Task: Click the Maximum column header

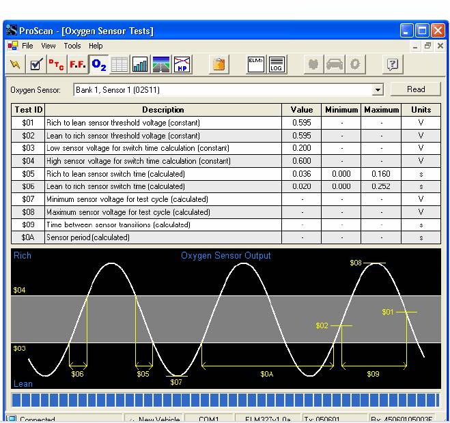Action: click(x=381, y=110)
